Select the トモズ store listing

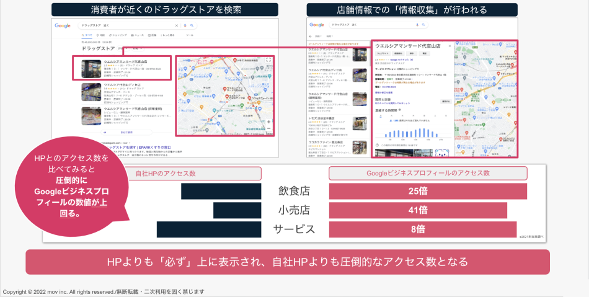(x=329, y=118)
